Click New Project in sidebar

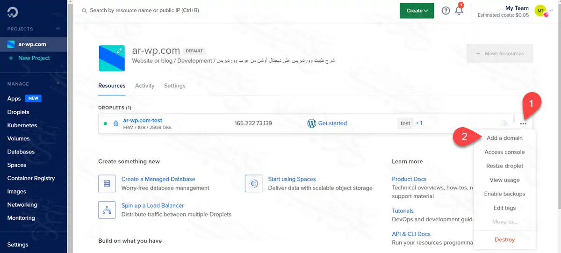coord(34,58)
